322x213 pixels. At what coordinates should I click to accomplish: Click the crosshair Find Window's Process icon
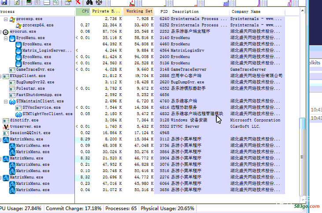point(100,2)
